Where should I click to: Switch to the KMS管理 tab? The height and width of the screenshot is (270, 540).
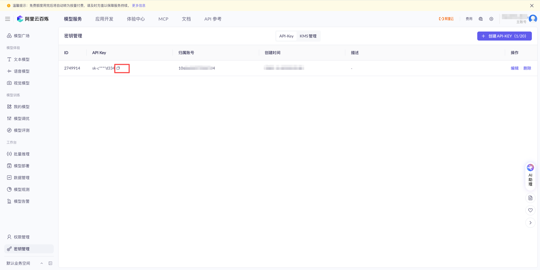(x=308, y=36)
